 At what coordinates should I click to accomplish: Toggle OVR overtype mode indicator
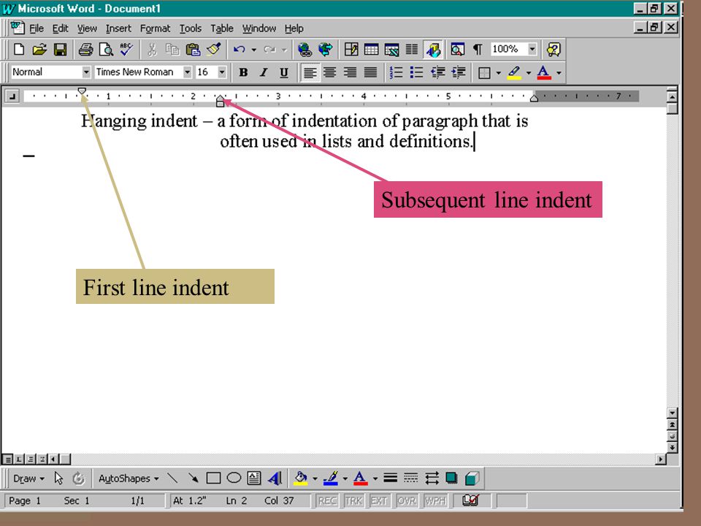point(407,500)
